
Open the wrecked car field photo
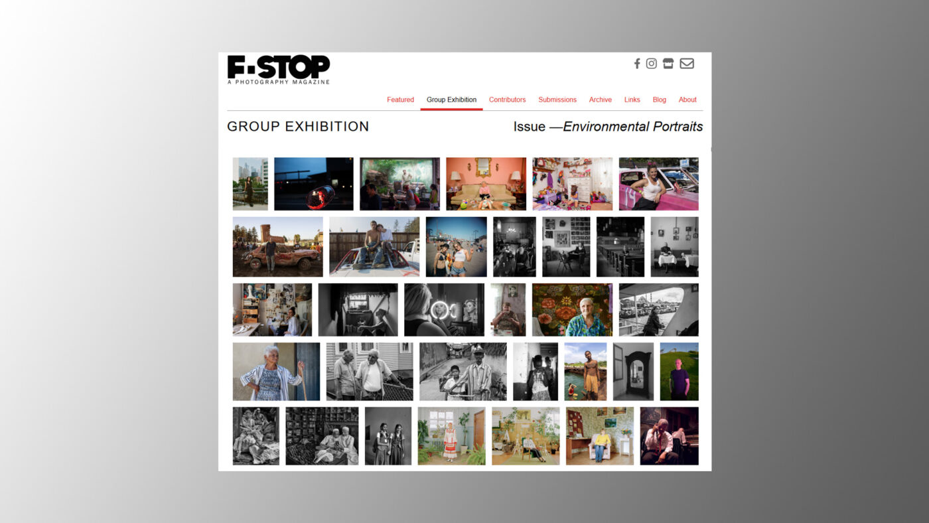(277, 247)
